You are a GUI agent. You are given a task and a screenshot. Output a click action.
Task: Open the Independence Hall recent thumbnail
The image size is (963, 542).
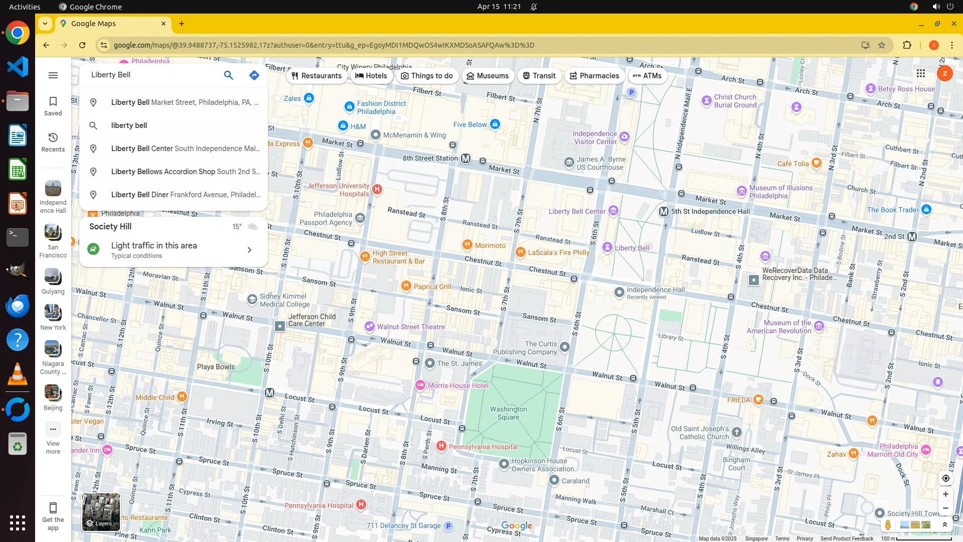[x=53, y=189]
